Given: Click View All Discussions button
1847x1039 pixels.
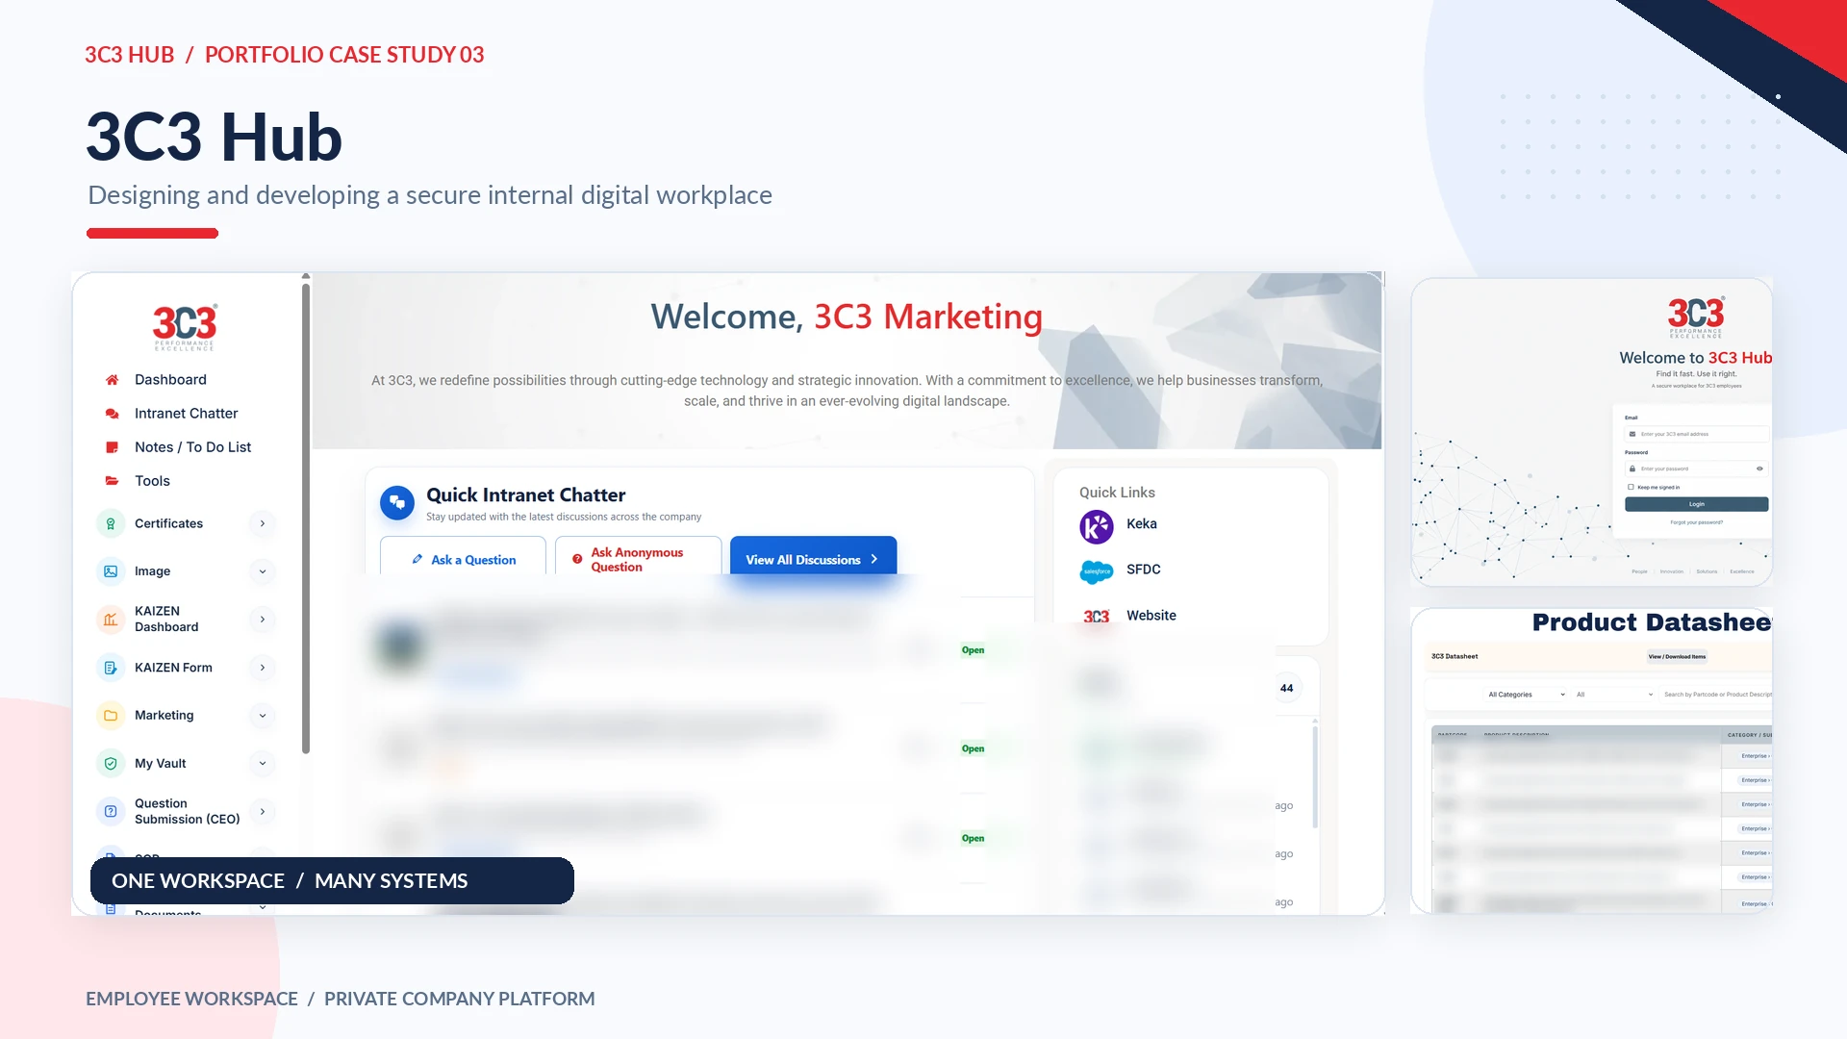Looking at the screenshot, I should tap(813, 557).
